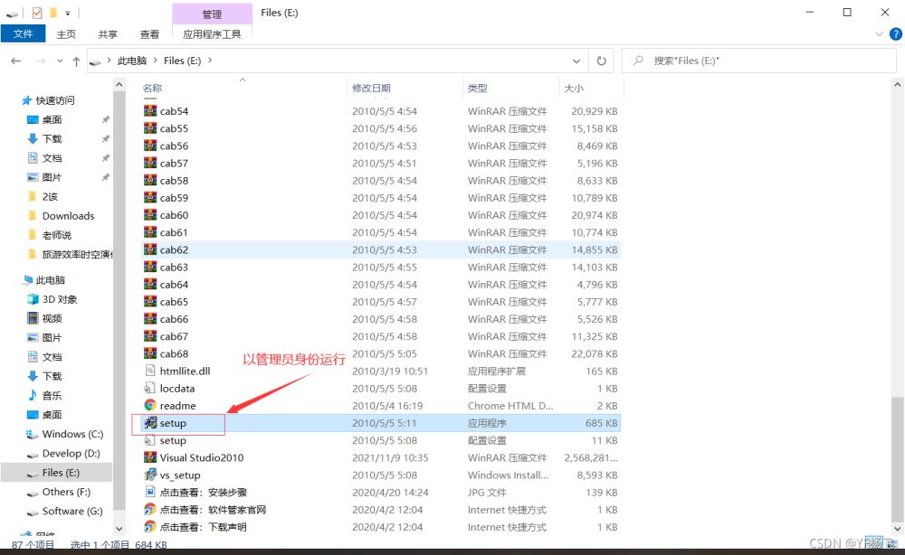Open the recent locations dropdown arrow
This screenshot has width=905, height=555.
[60, 61]
